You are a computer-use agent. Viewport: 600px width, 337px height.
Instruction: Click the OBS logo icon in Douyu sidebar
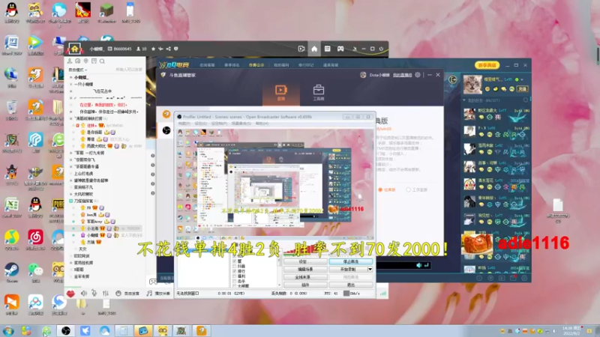pyautogui.click(x=166, y=130)
